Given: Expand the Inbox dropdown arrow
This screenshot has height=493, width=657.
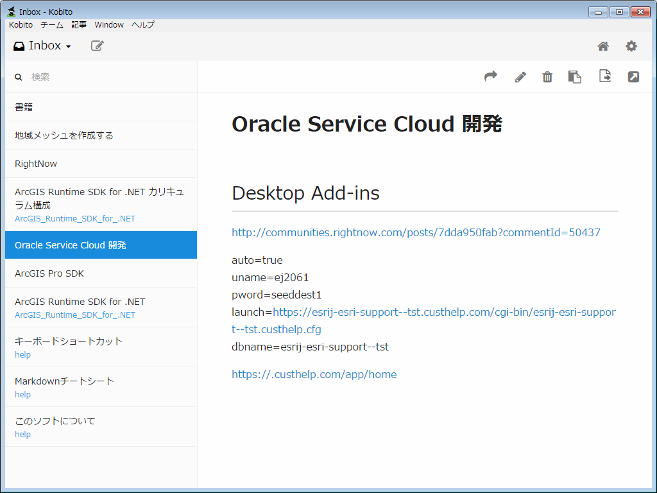Looking at the screenshot, I should click(x=68, y=46).
